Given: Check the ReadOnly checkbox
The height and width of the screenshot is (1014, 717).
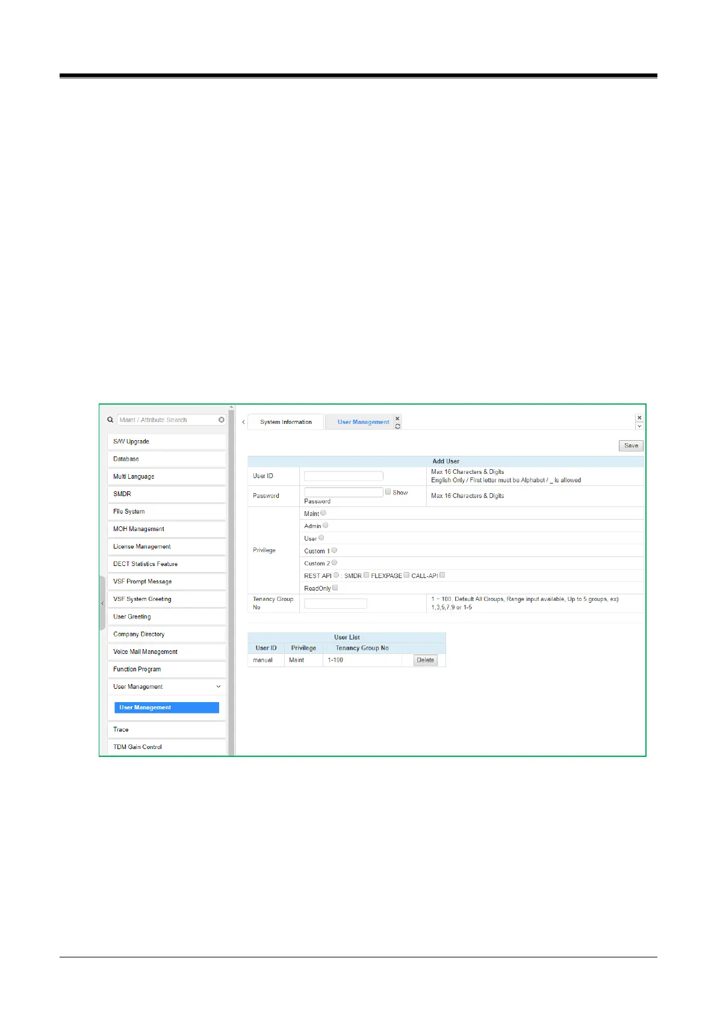Looking at the screenshot, I should [335, 588].
